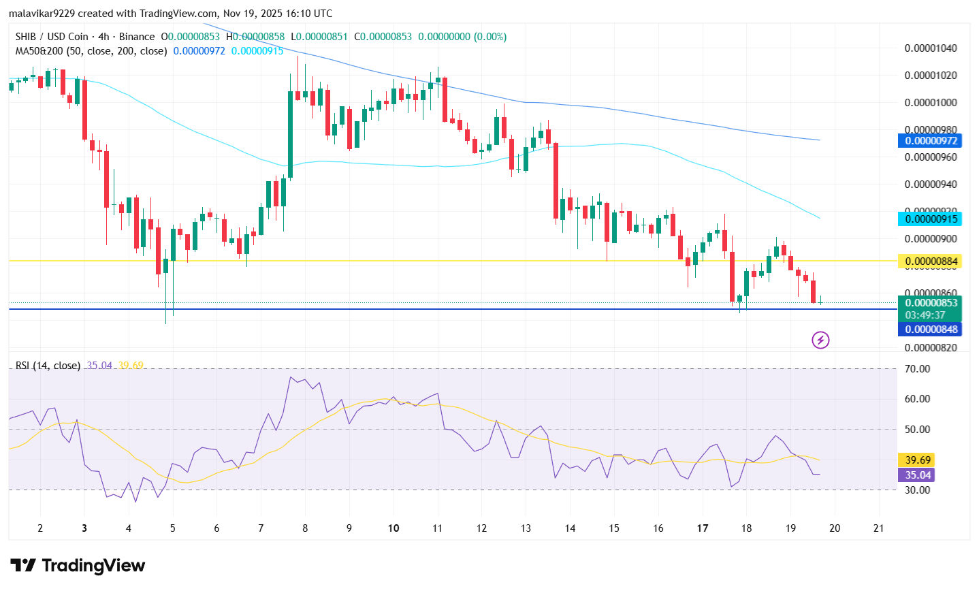Click the malavikar9229 TradingView.com header text
The image size is (979, 591).
click(x=170, y=14)
